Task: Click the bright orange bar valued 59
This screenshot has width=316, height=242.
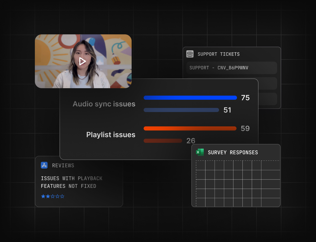Action: (190, 128)
